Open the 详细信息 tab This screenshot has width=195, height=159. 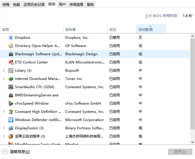click(x=76, y=5)
